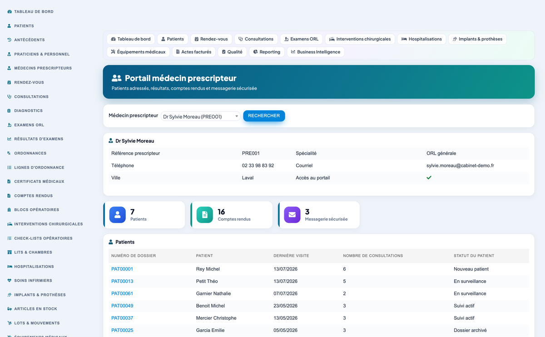Click the Lits & Chambres sidebar icon

tap(10, 252)
